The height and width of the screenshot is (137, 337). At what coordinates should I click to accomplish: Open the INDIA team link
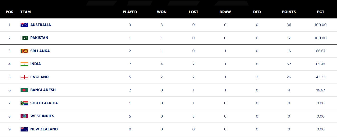(36, 64)
